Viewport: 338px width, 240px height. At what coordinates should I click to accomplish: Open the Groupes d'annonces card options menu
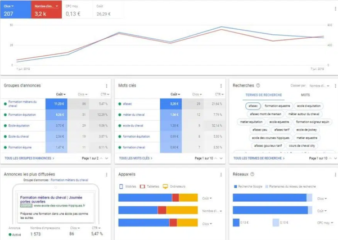click(106, 86)
